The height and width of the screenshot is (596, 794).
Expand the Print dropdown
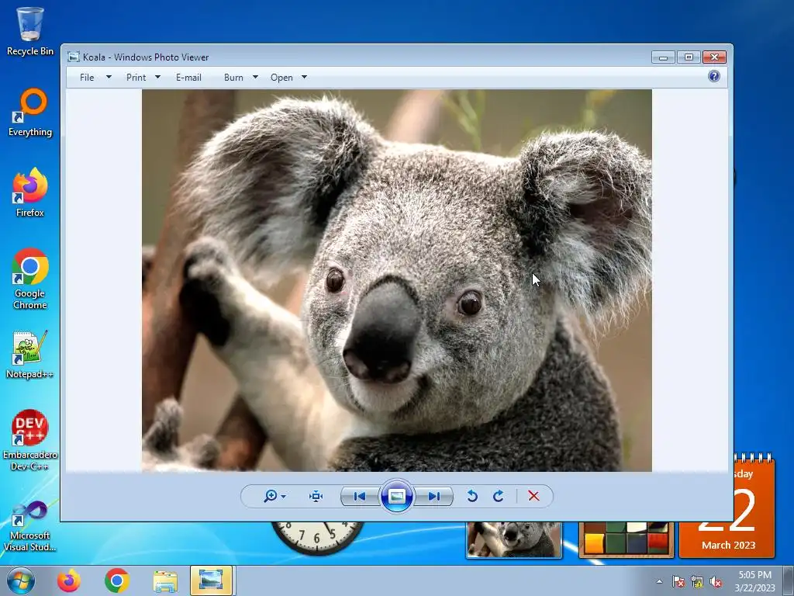136,78
